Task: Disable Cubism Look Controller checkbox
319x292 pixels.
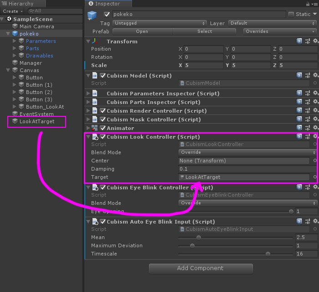Action: coord(103,136)
